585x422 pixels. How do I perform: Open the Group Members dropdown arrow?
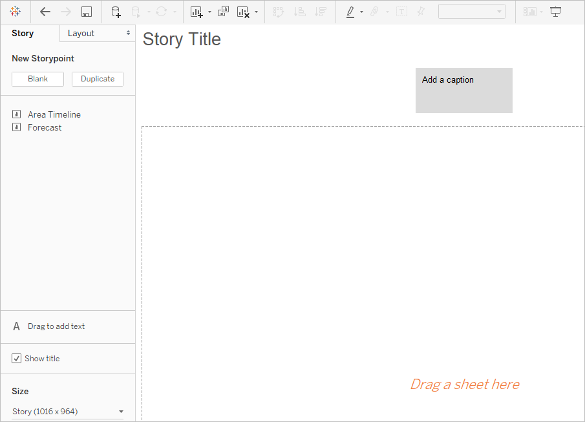[x=387, y=12]
